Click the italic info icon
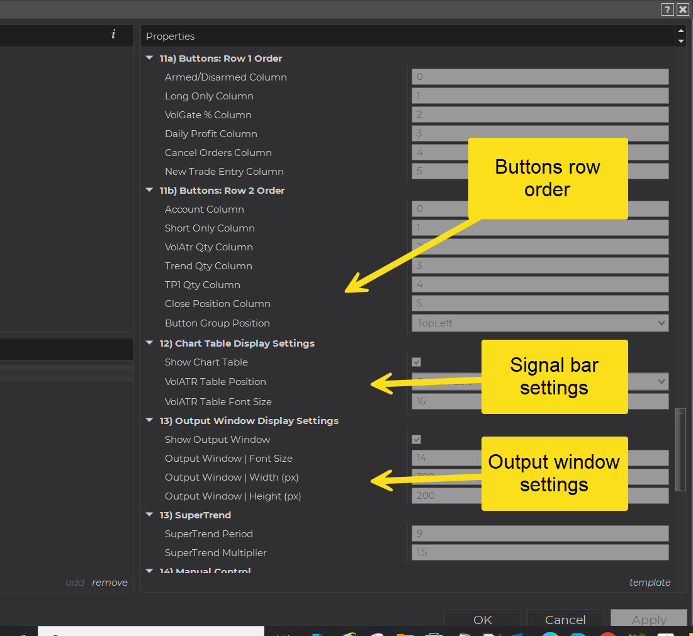Screen dimensions: 693x636 (x=113, y=35)
